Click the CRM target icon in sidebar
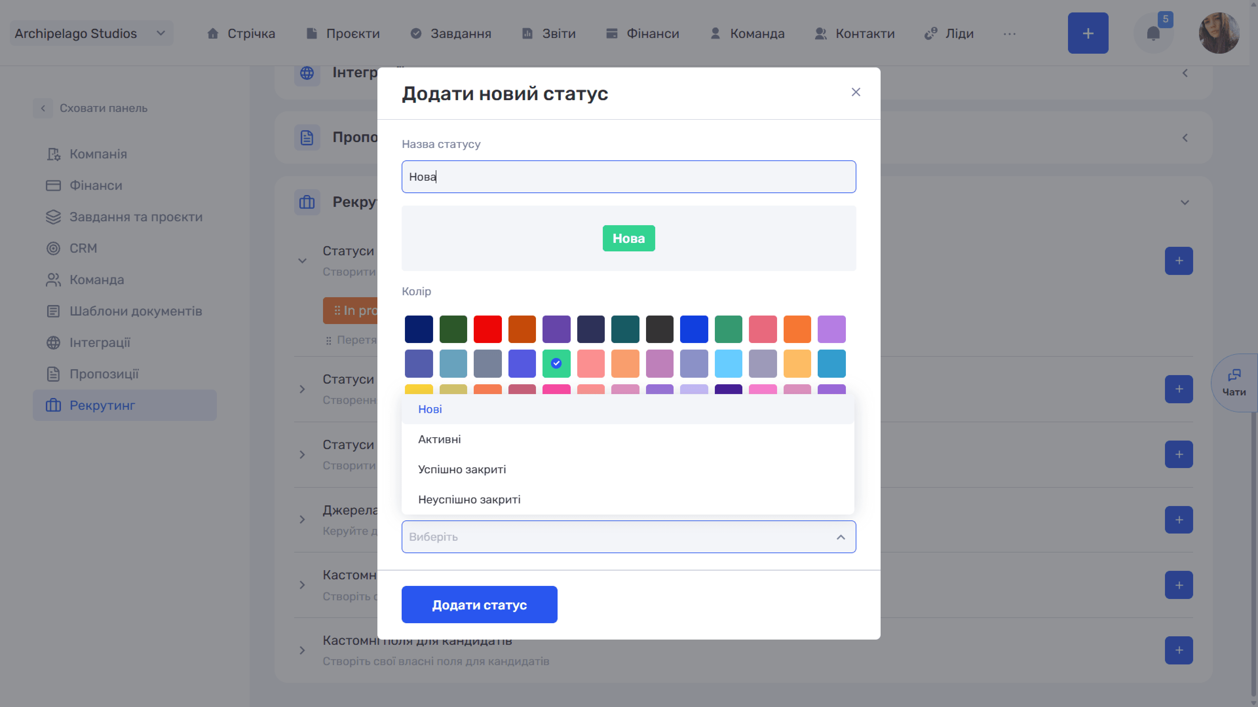1258x707 pixels. [53, 248]
